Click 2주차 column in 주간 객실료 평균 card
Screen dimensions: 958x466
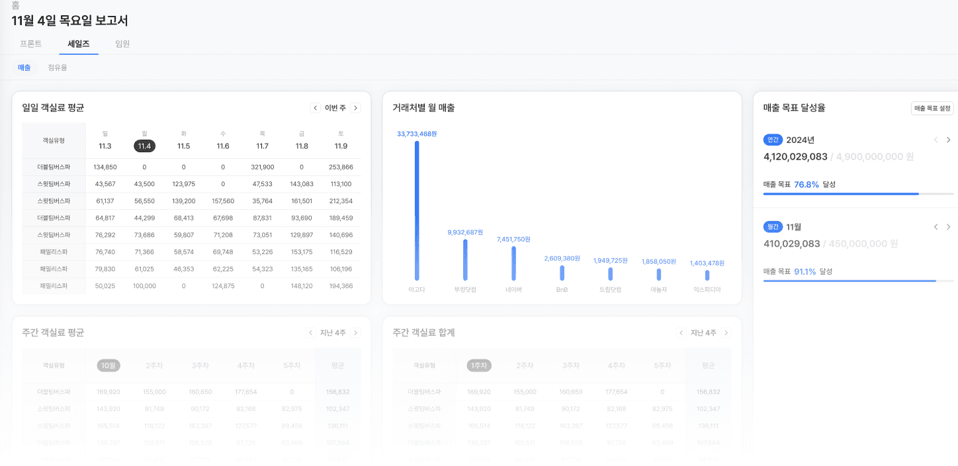click(154, 365)
